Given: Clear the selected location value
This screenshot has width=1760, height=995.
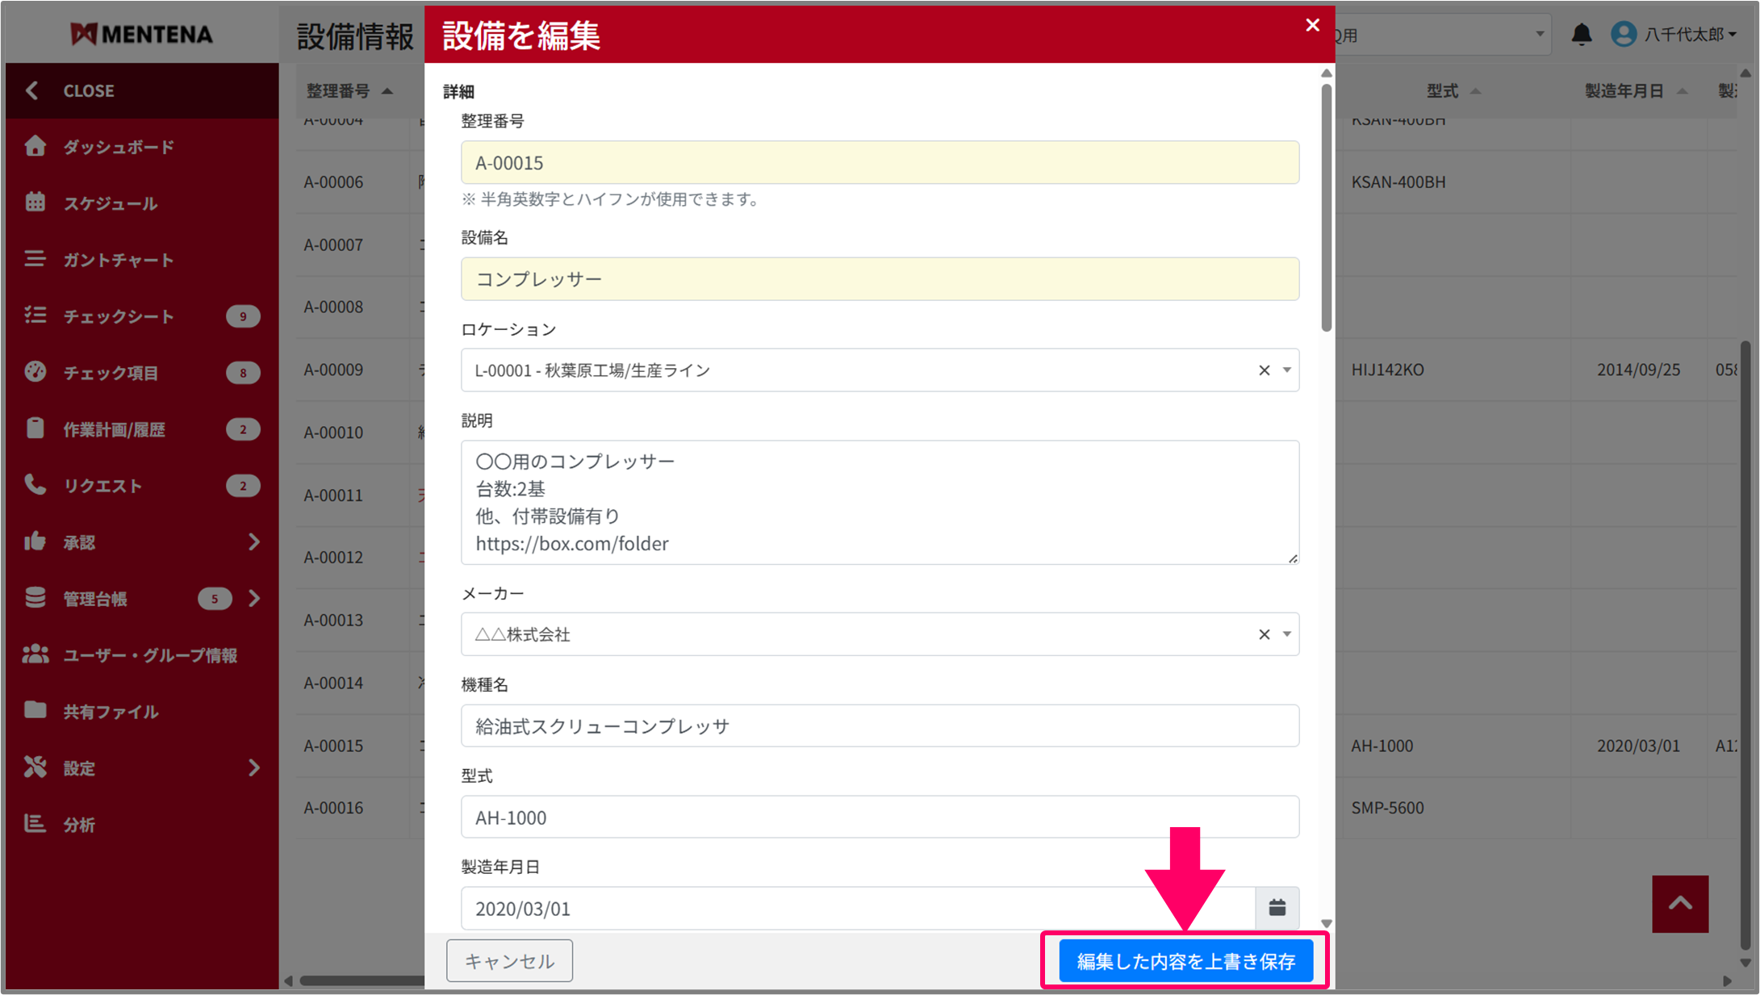Looking at the screenshot, I should (1264, 370).
